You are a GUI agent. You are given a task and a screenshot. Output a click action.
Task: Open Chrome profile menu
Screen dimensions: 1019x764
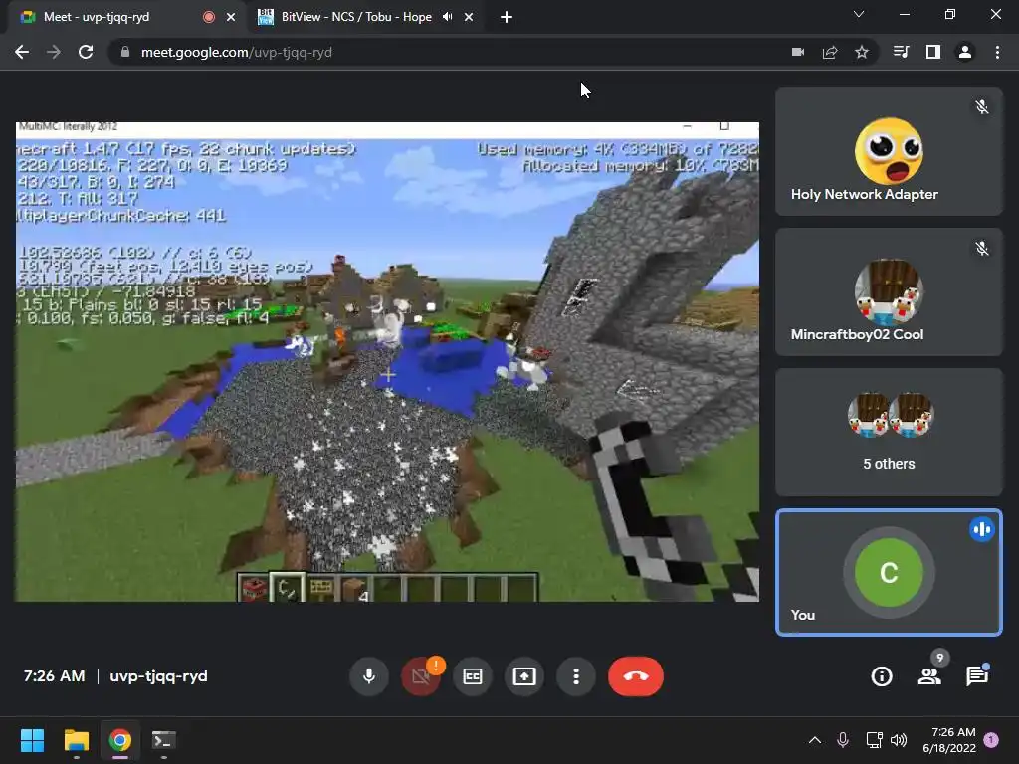coord(965,52)
